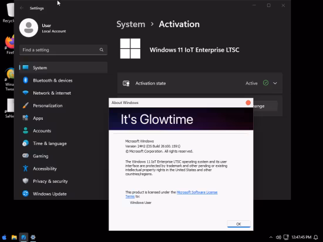Open Apps settings
The width and height of the screenshot is (323, 242).
(63, 118)
